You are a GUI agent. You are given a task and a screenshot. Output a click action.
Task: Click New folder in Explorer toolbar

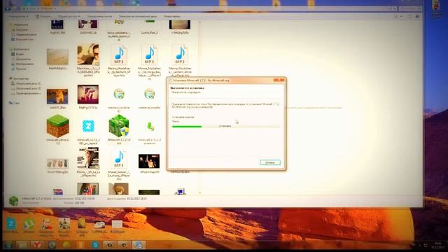tap(171, 17)
